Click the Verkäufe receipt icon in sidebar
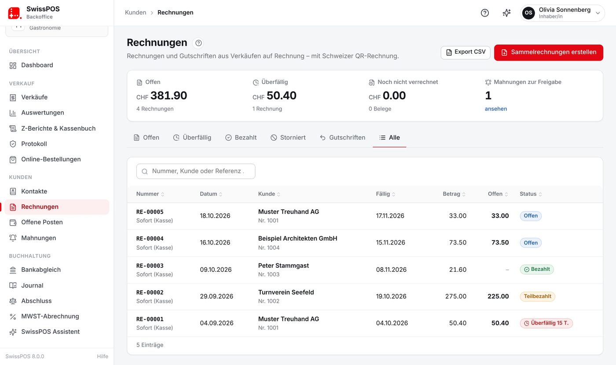This screenshot has height=365, width=616. (13, 97)
